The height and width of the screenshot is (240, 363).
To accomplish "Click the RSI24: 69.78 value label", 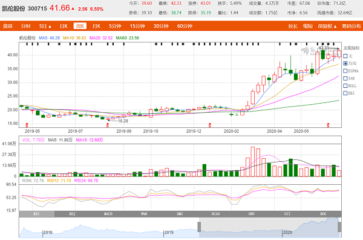I will pyautogui.click(x=86, y=181).
